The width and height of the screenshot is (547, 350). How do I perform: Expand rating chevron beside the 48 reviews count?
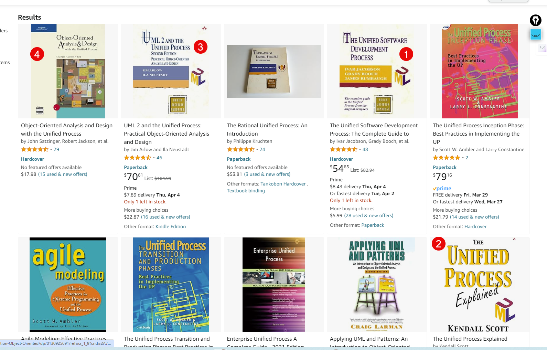pos(360,149)
